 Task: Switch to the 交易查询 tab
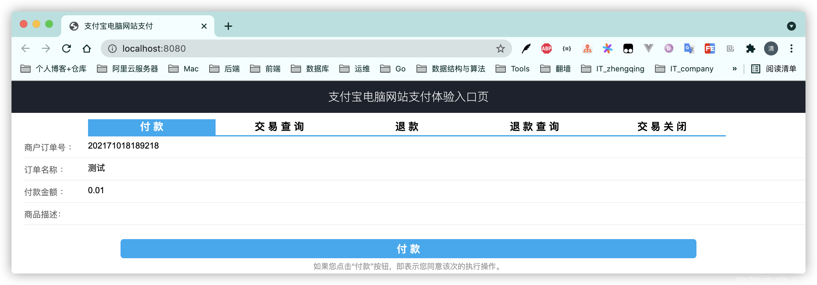[x=279, y=127]
